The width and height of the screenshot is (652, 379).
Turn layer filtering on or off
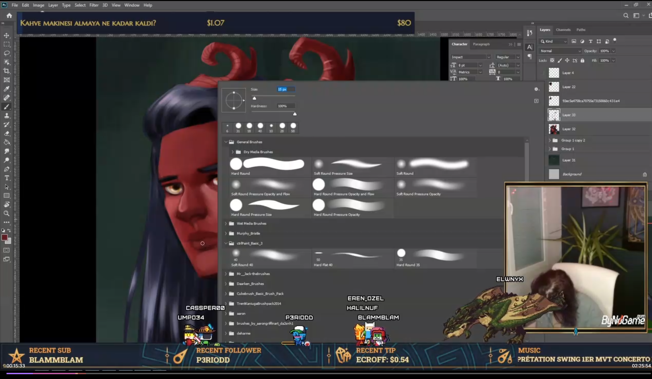[615, 40]
